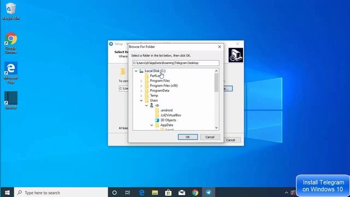350x197 pixels.
Task: Collapse the cb user folder
Action: click(147, 105)
